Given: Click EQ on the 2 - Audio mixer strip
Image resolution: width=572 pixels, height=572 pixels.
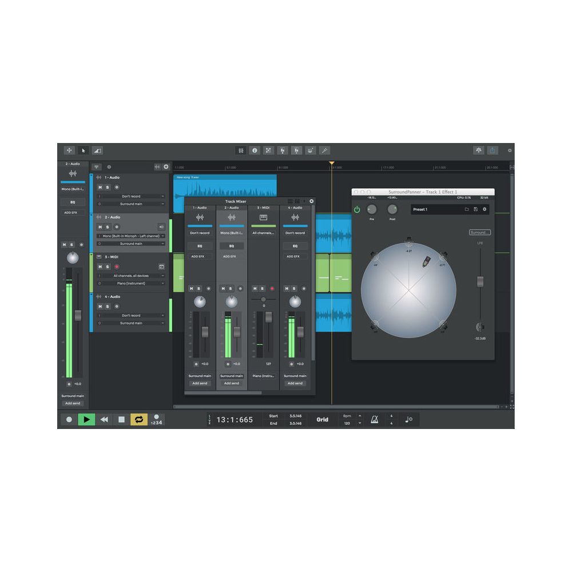Looking at the screenshot, I should [x=232, y=246].
